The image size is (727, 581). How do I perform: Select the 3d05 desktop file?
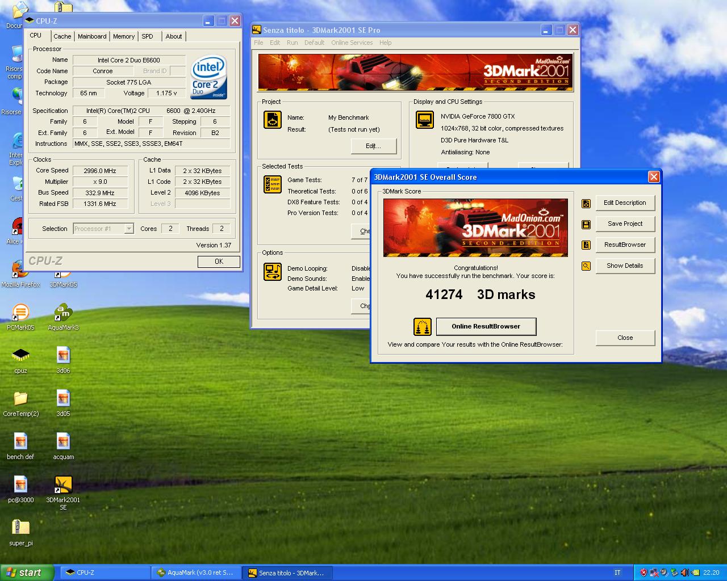(x=63, y=402)
